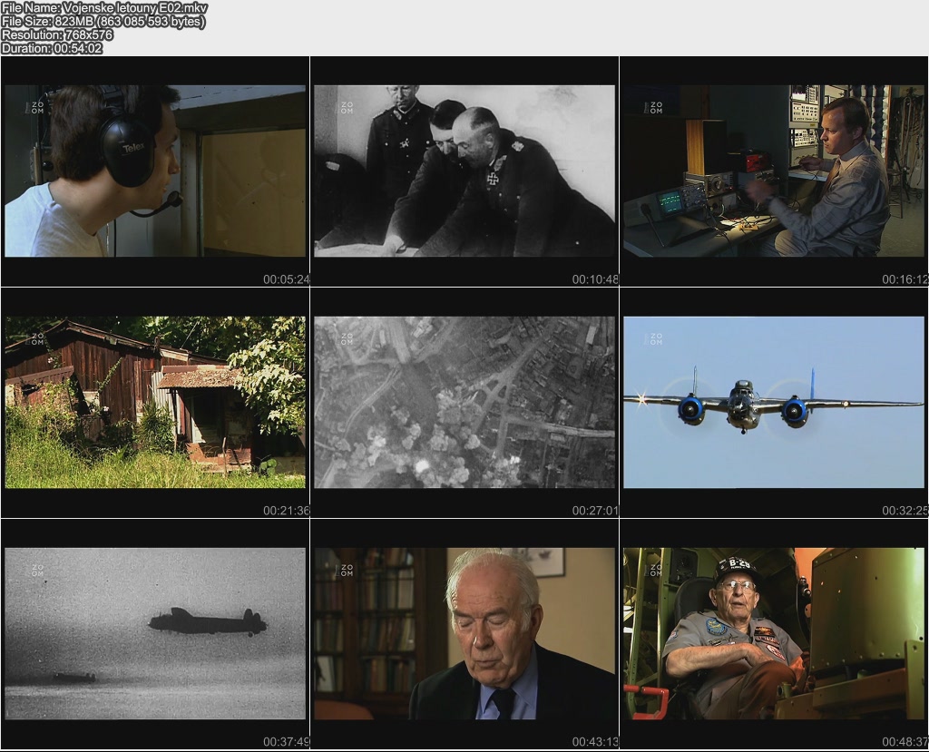
Task: Click the File Name Vojenske letouny E02.mkv text
Action: tap(104, 8)
